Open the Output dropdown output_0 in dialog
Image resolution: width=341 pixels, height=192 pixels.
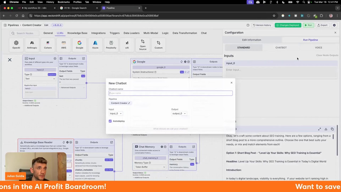[x=179, y=114]
